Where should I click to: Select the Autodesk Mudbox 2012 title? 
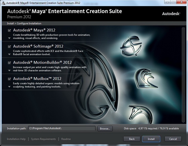tap(37, 79)
